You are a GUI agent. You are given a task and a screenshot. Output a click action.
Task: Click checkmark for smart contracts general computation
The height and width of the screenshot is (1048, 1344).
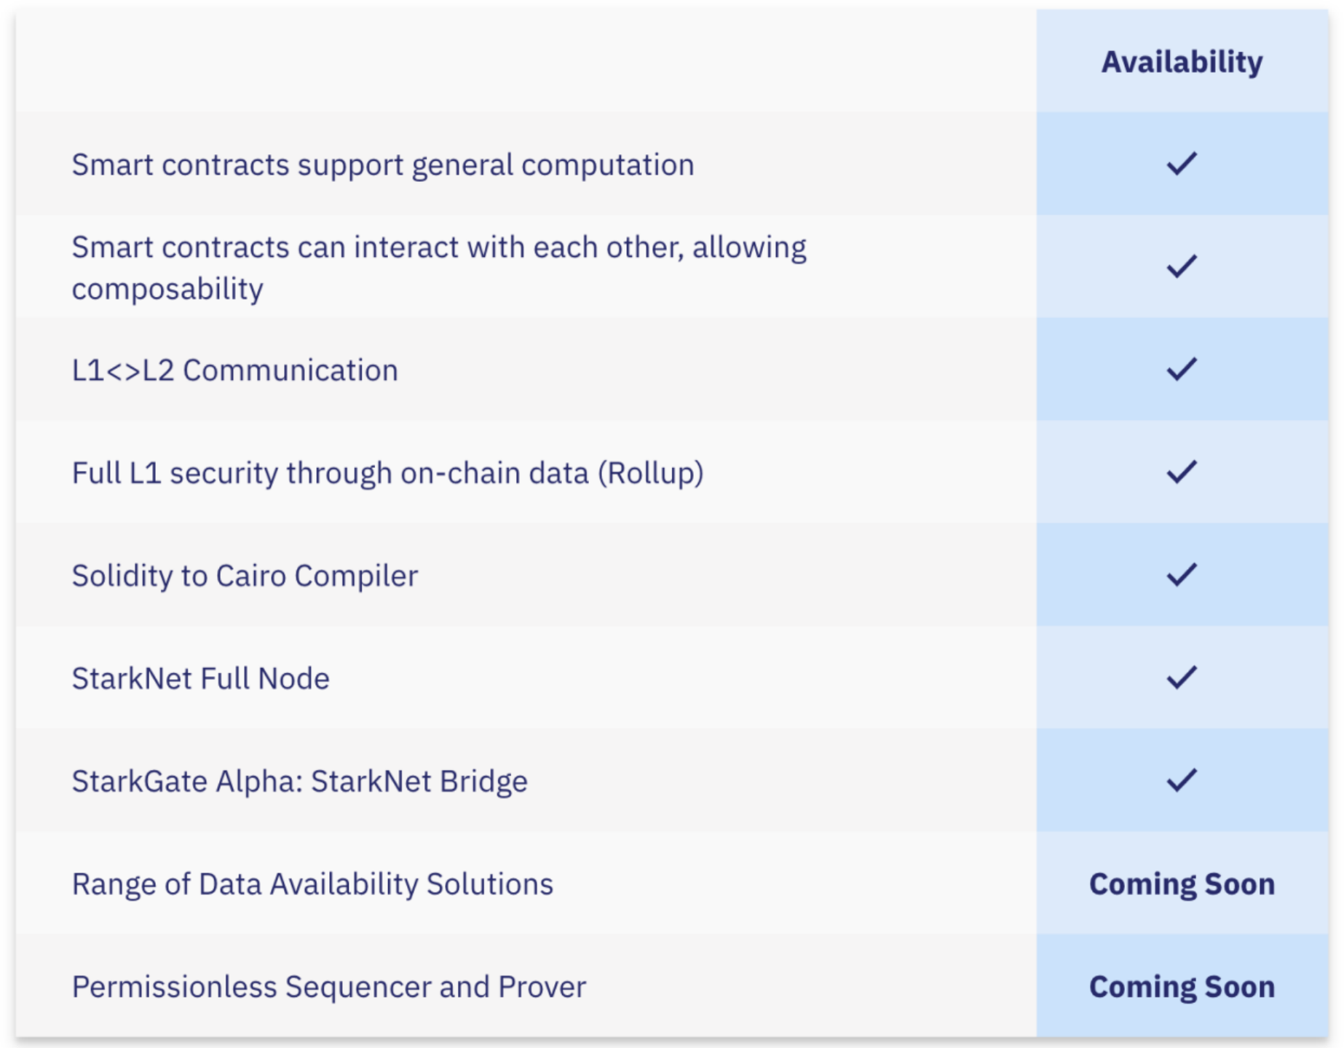(1182, 164)
